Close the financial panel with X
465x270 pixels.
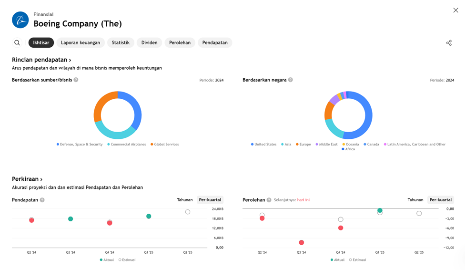[455, 10]
